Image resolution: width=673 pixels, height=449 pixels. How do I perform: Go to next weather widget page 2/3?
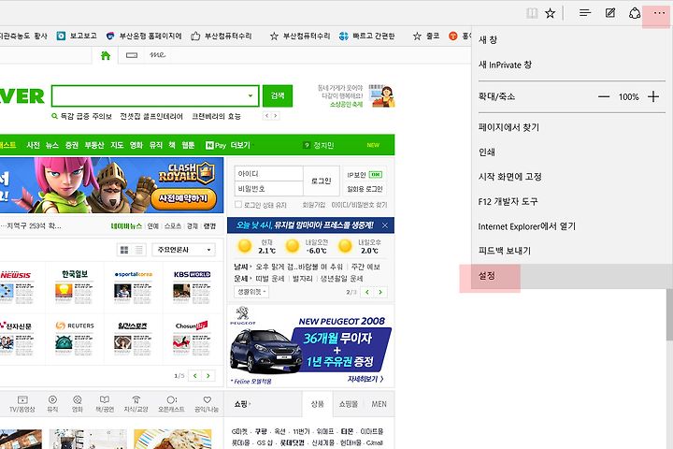click(x=380, y=292)
